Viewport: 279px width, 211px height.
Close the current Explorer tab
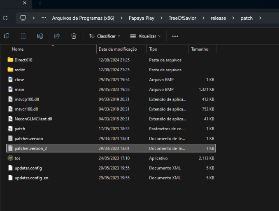[x=25, y=3]
